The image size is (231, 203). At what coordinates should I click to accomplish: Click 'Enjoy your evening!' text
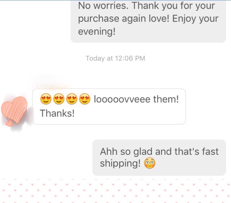coord(148,25)
